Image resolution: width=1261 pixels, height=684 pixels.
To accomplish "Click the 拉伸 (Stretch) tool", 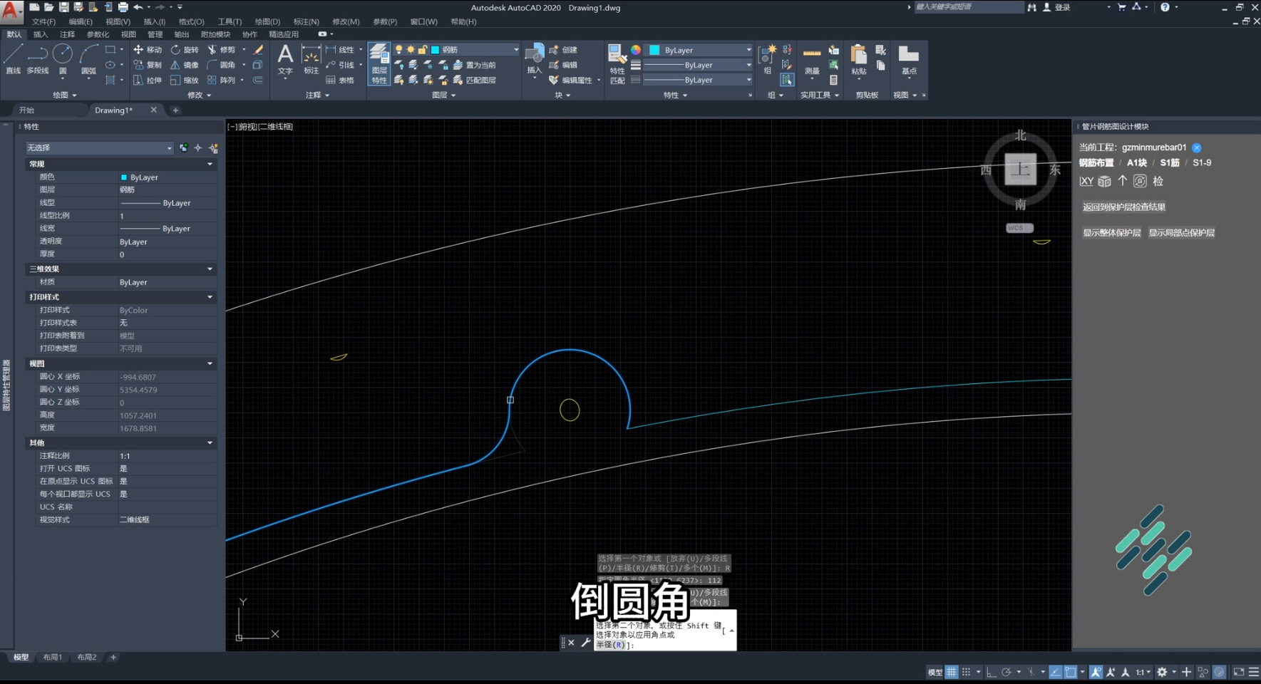I will [148, 81].
